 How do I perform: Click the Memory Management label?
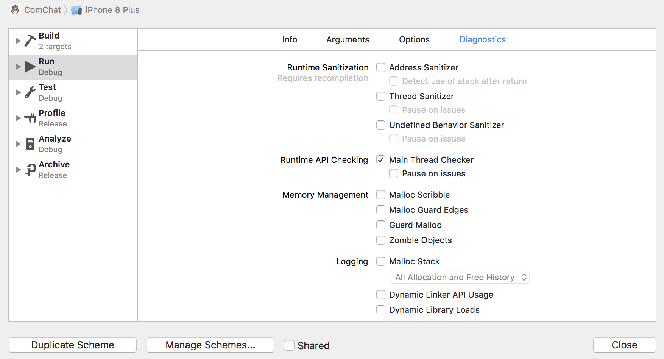click(325, 195)
